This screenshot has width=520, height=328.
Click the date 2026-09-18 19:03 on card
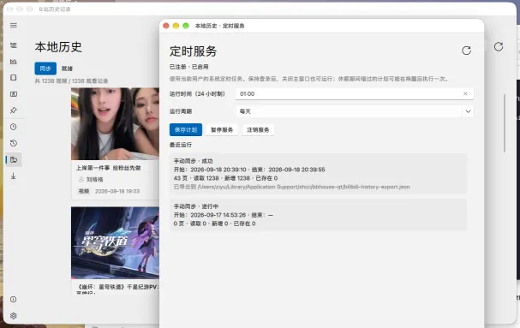point(117,191)
